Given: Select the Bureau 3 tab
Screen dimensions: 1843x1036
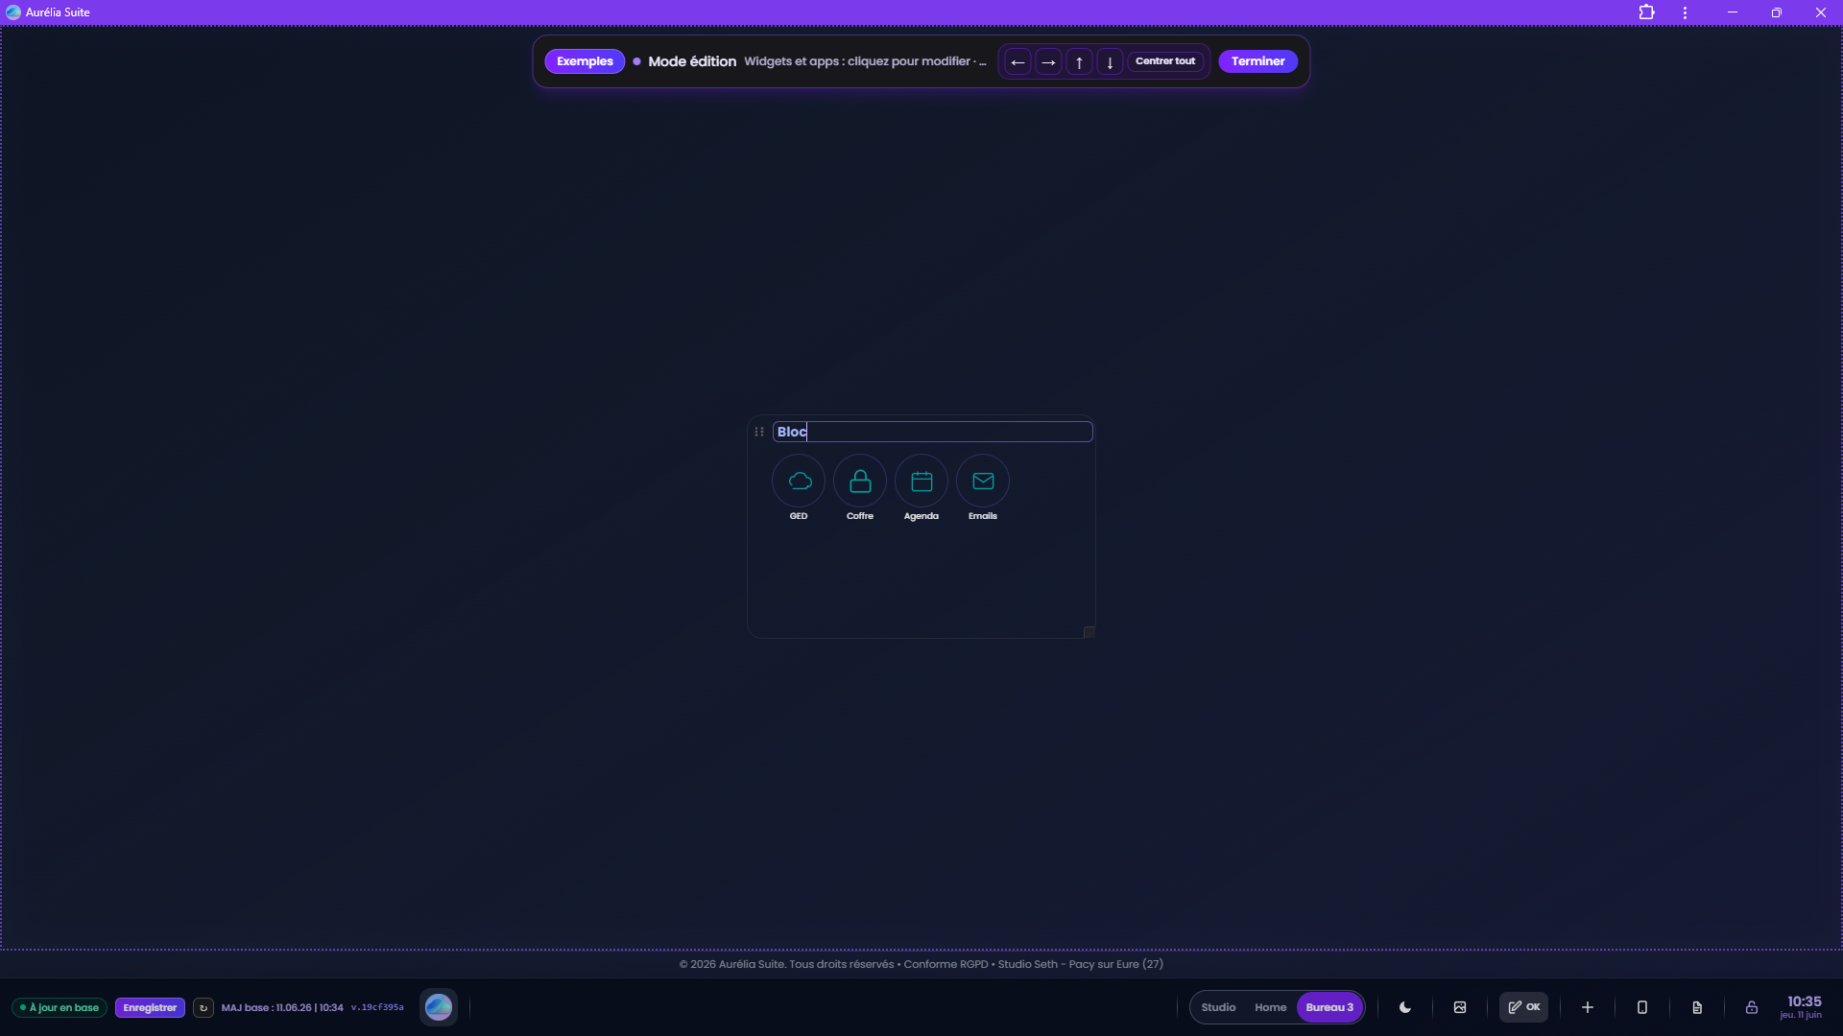Looking at the screenshot, I should point(1329,1007).
